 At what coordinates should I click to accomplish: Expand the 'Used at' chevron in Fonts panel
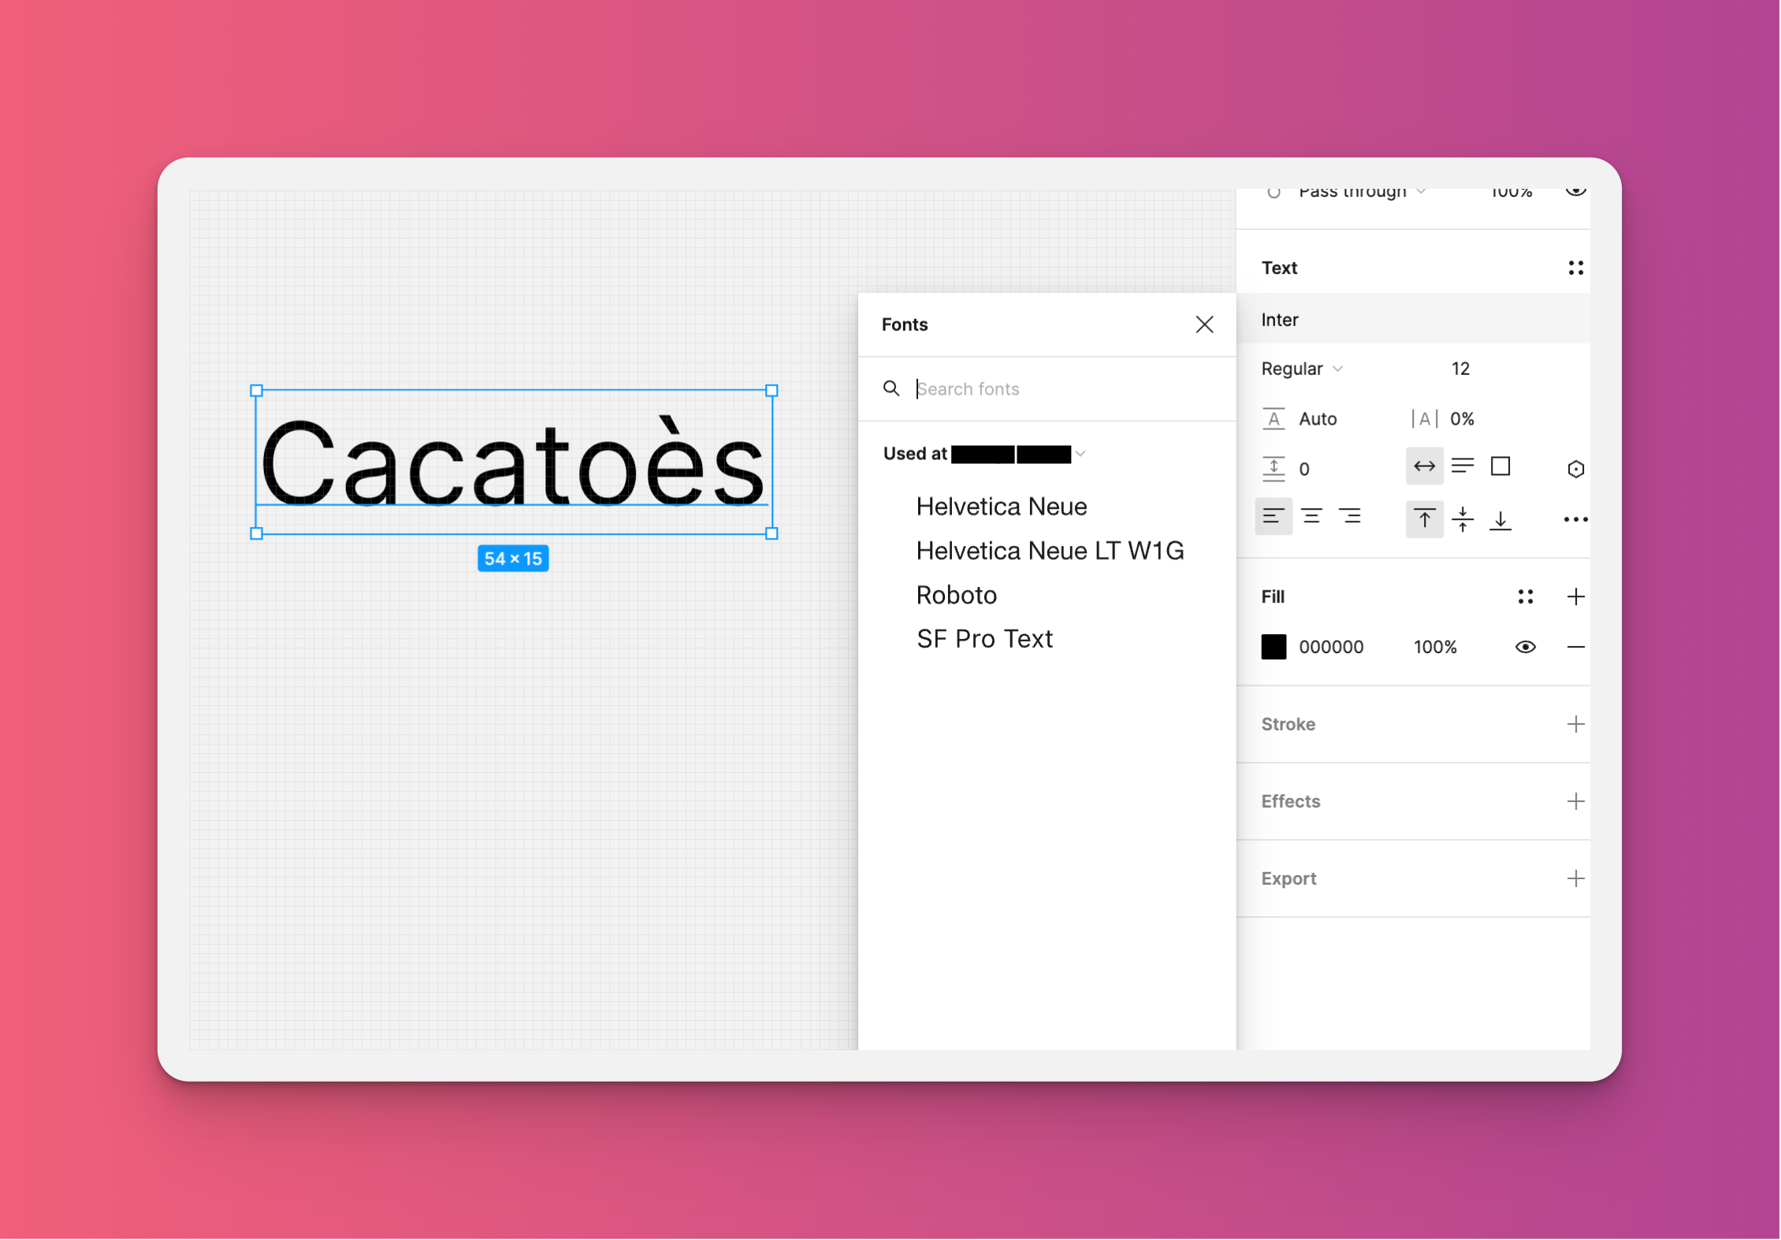[x=1081, y=454]
